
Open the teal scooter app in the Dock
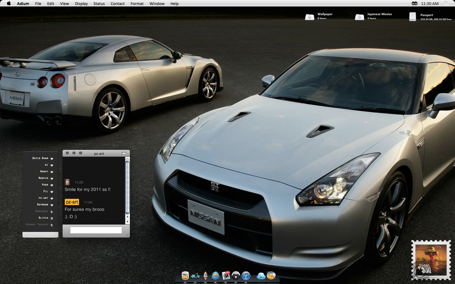(x=195, y=276)
